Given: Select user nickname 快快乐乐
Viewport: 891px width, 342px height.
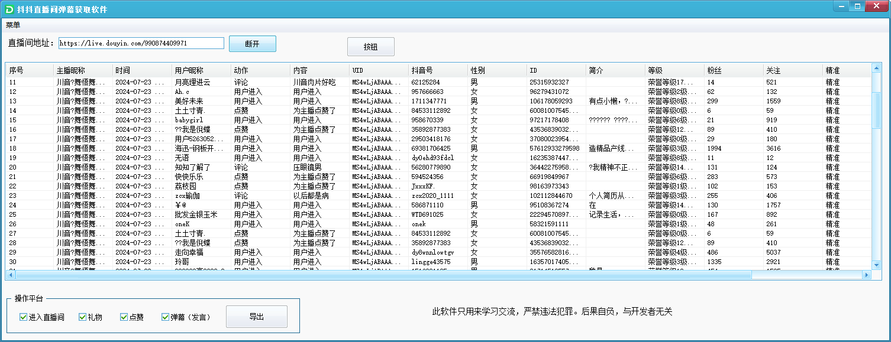Looking at the screenshot, I should [189, 177].
